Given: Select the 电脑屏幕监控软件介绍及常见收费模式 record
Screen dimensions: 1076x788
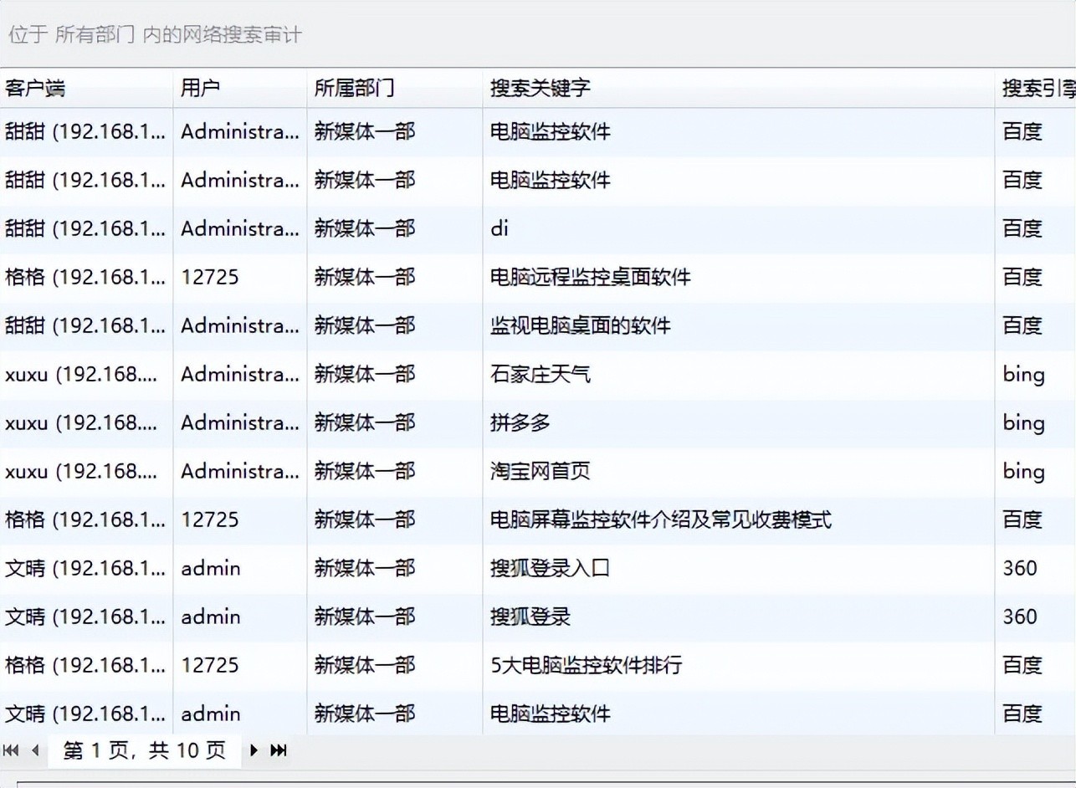Looking at the screenshot, I should (660, 519).
